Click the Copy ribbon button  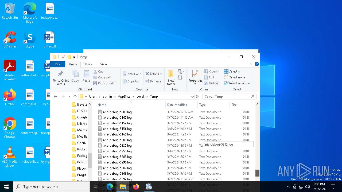pyautogui.click(x=75, y=76)
